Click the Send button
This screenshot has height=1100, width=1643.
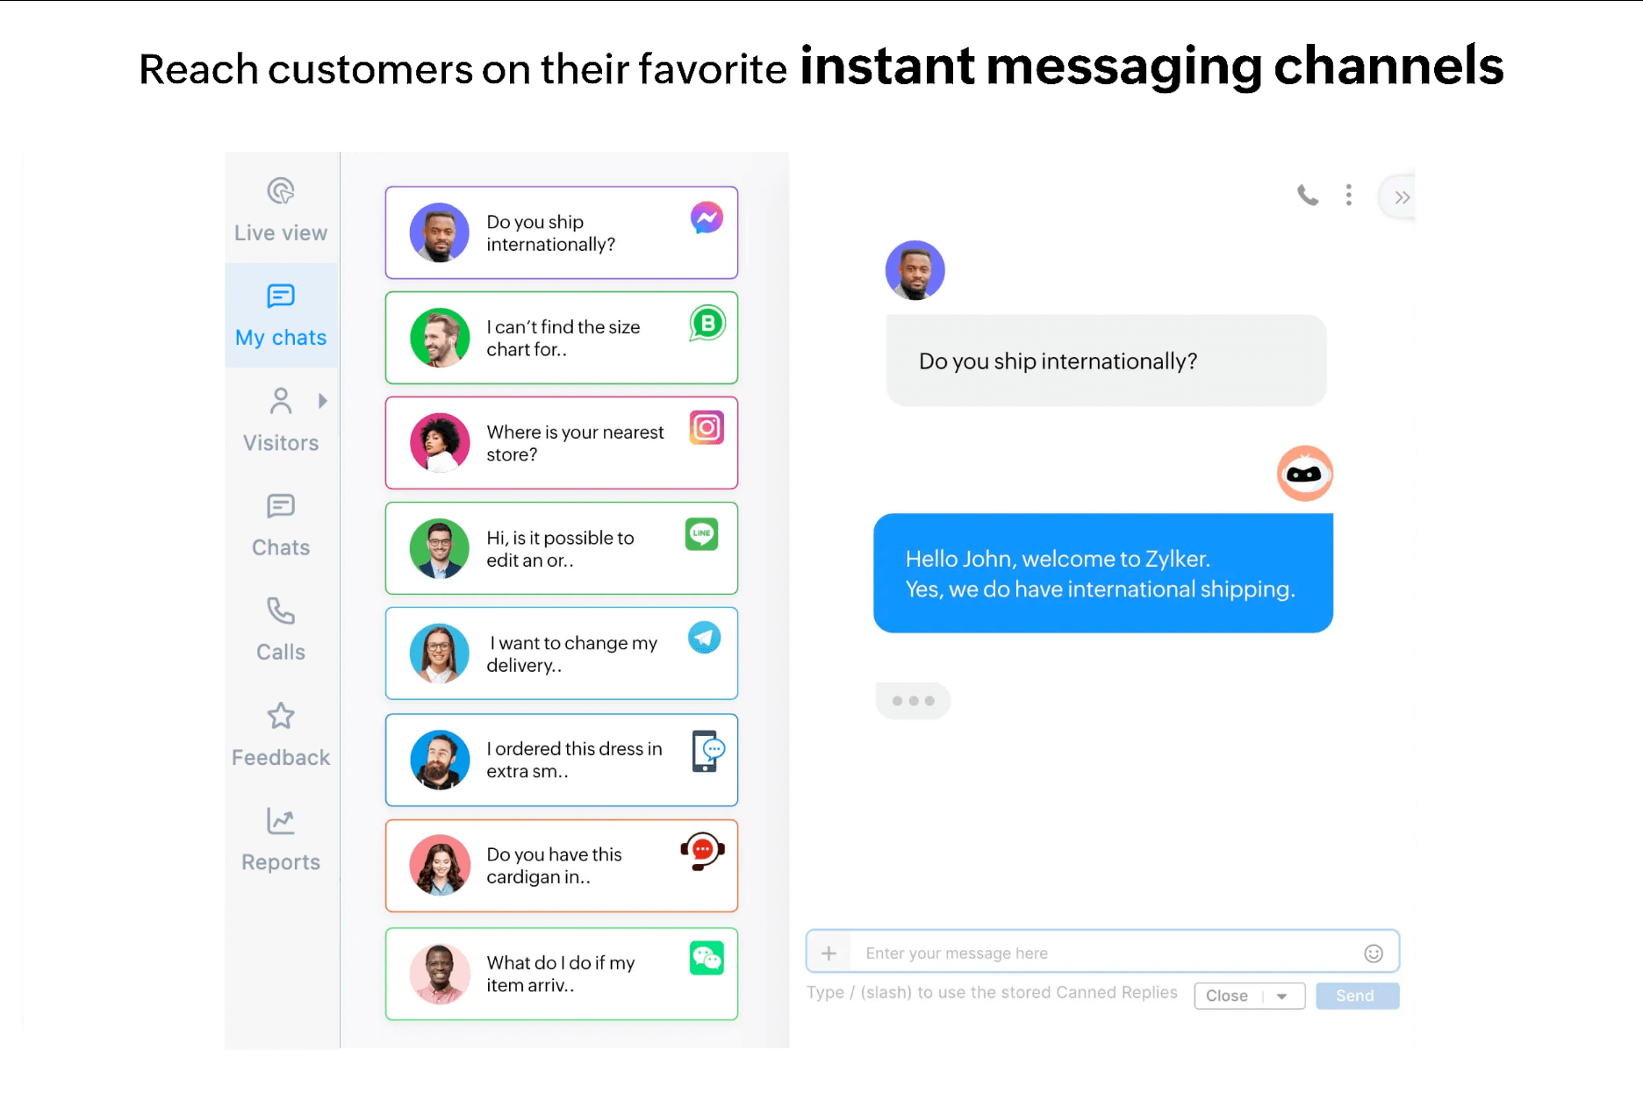(1357, 996)
